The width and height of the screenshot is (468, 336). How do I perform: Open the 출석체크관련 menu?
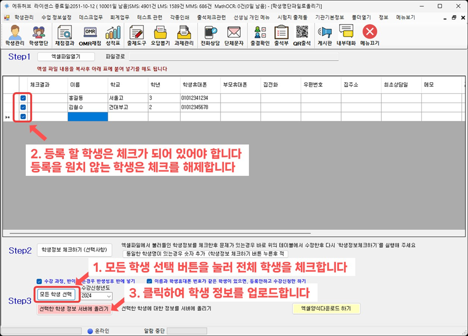(211, 17)
